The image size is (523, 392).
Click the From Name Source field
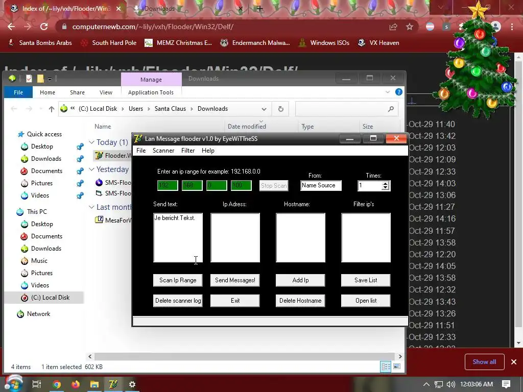point(321,185)
